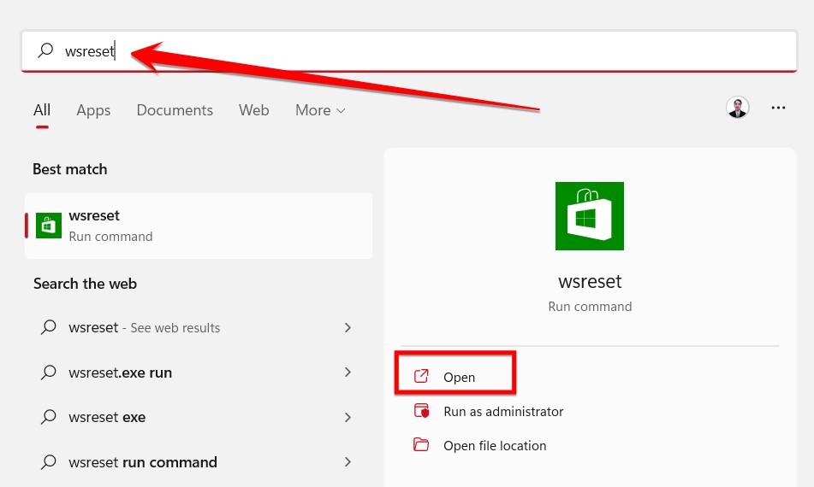Expand the More filter dropdown
814x487 pixels.
320,110
